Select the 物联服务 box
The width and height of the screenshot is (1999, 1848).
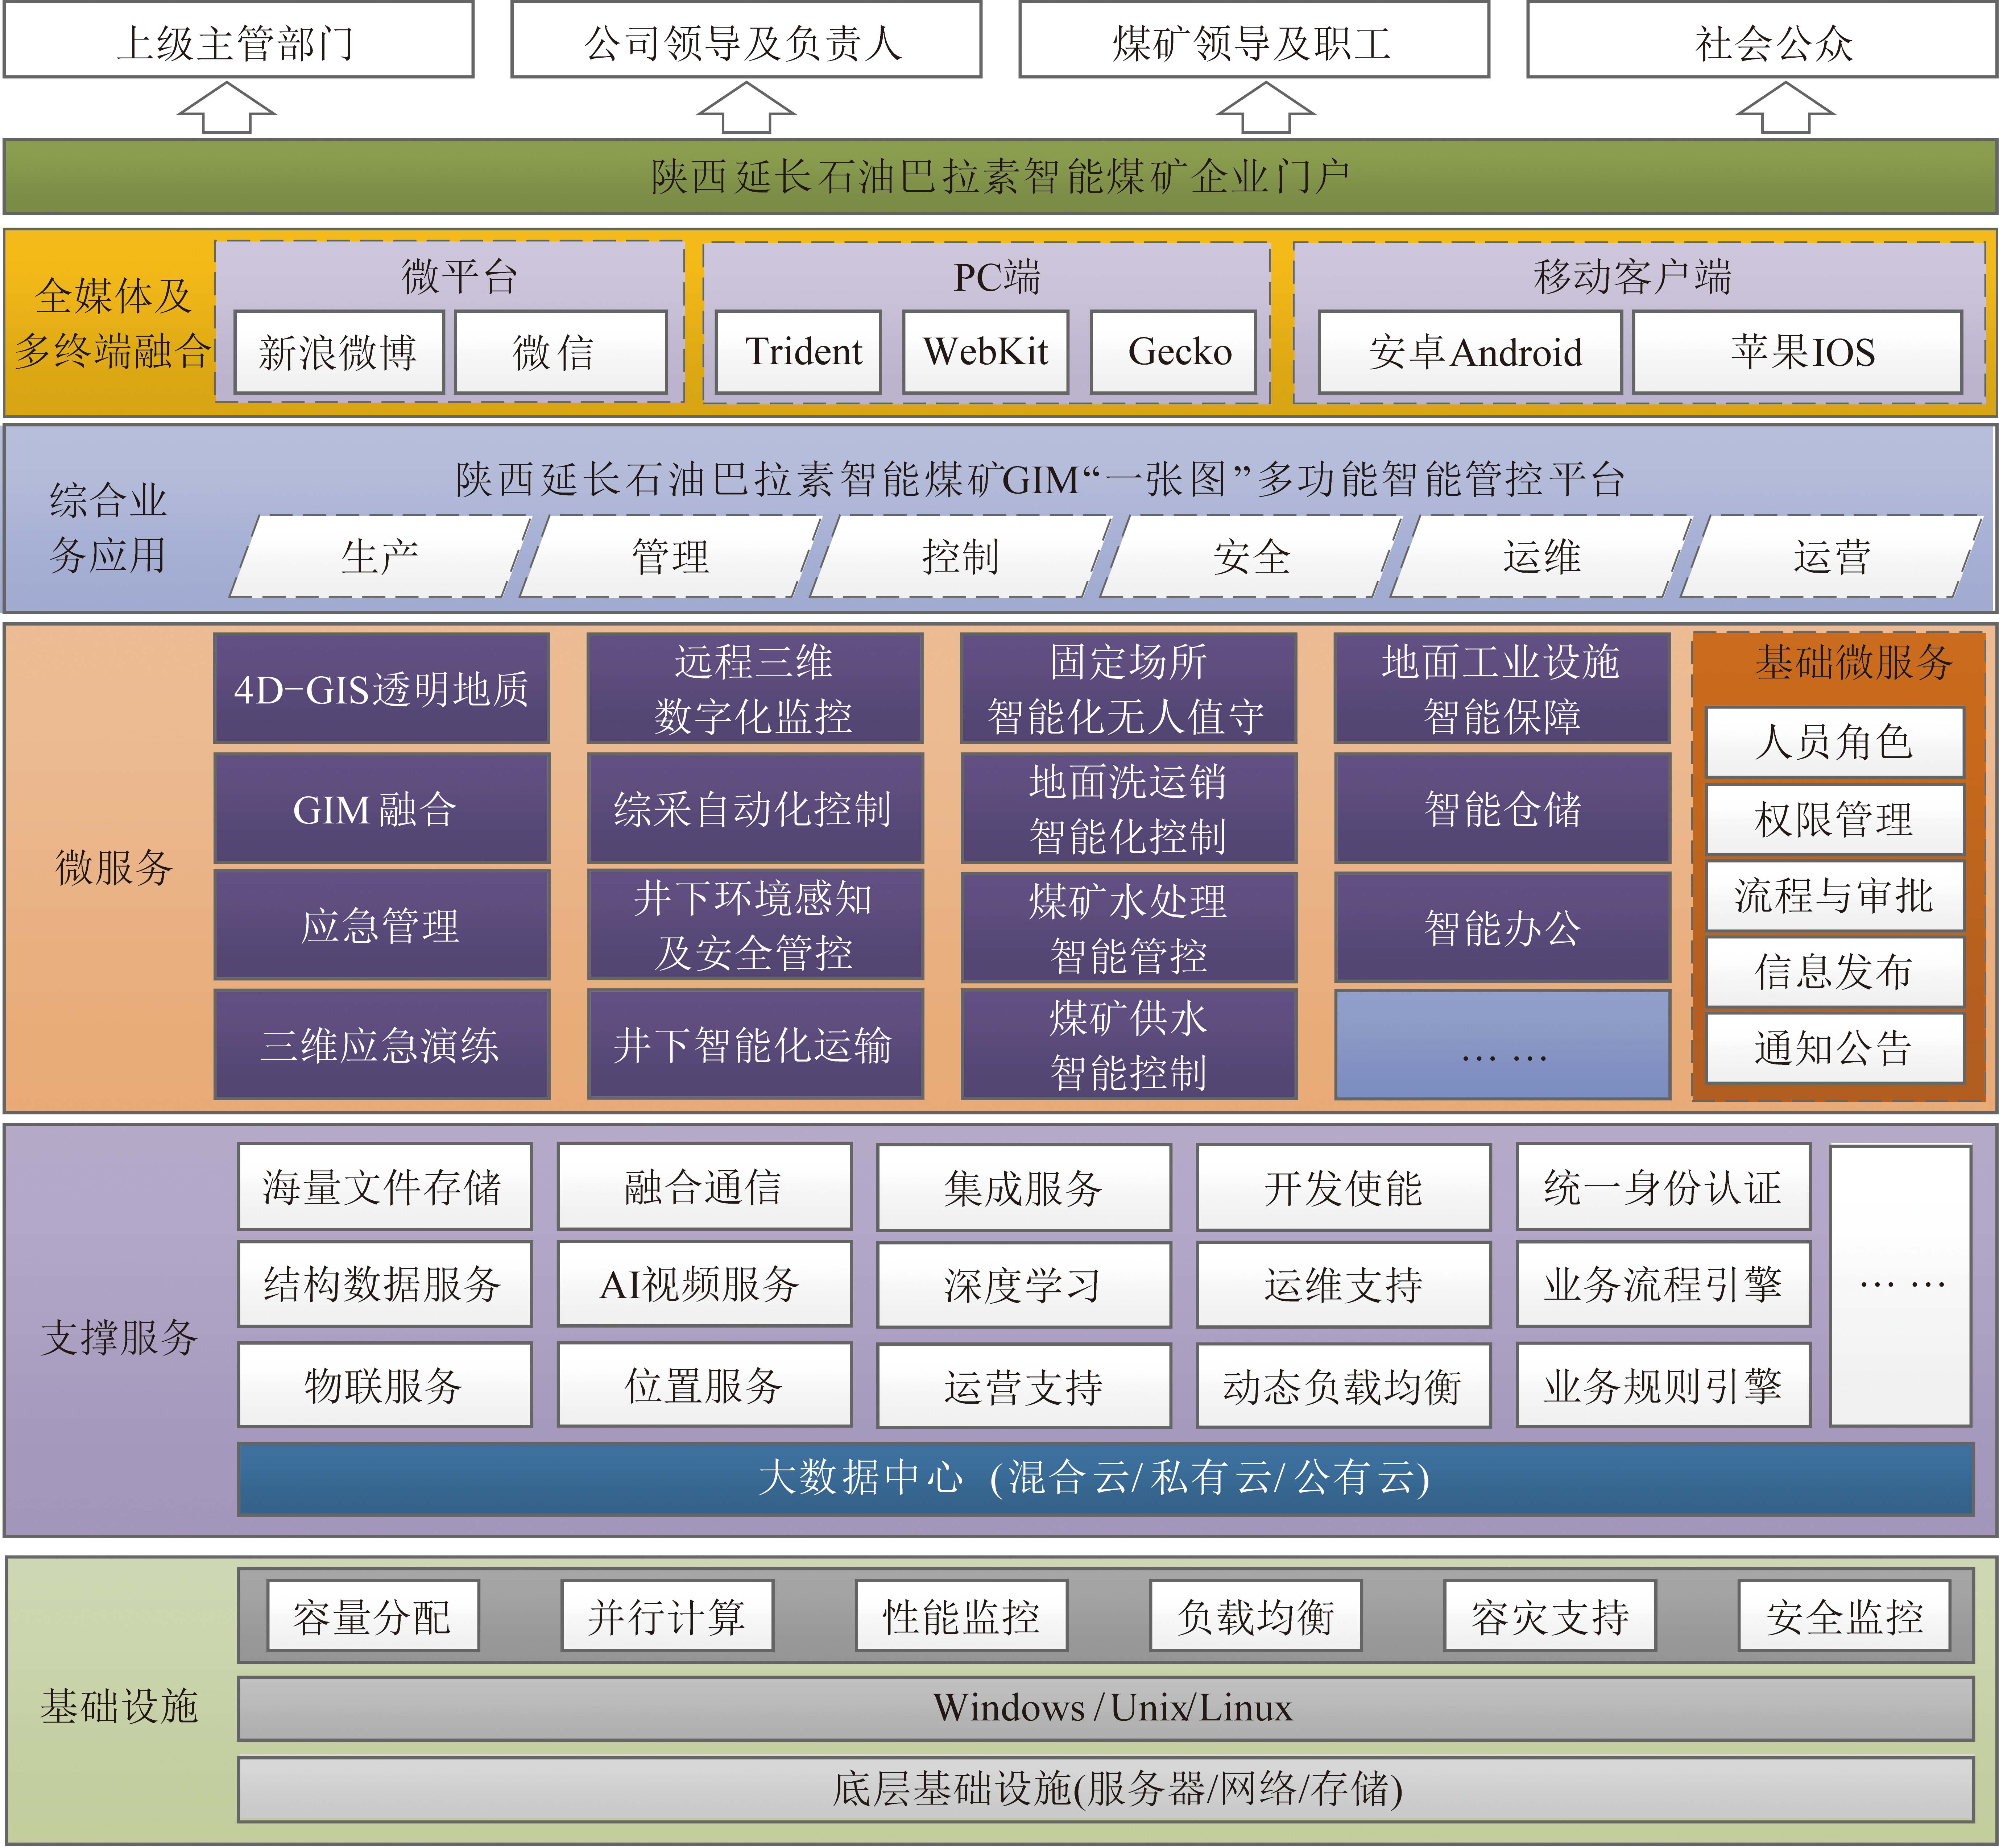[385, 1385]
